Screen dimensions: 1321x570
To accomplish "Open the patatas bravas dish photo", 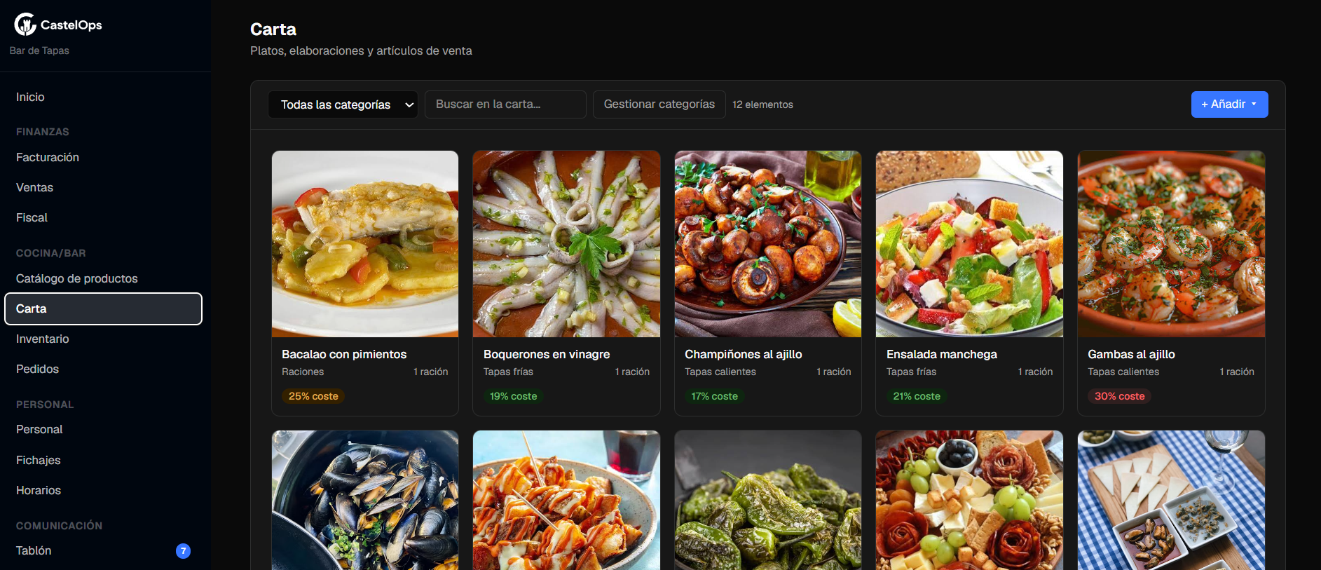I will point(566,501).
